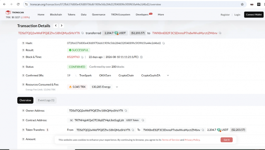Copy the transaction hash
Viewport: 265px width, 150px height.
click(164, 43)
